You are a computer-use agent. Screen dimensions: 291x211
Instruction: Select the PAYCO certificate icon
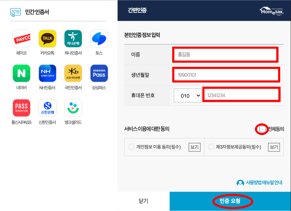(x=22, y=38)
